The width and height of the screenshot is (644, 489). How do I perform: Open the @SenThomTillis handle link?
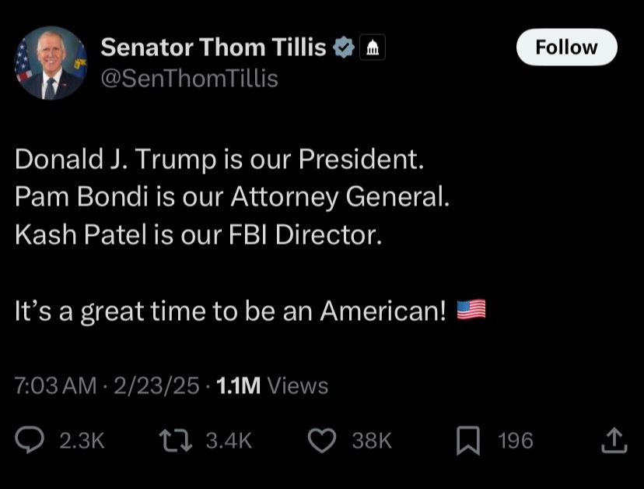(189, 79)
